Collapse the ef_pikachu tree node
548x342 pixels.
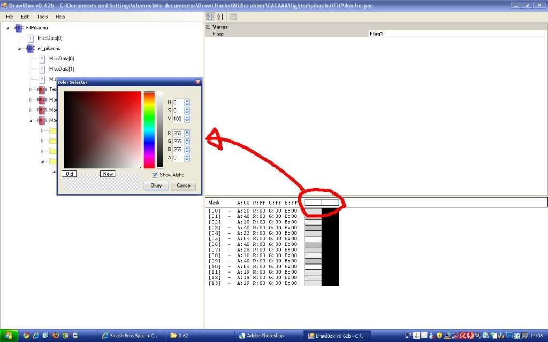tap(20, 49)
